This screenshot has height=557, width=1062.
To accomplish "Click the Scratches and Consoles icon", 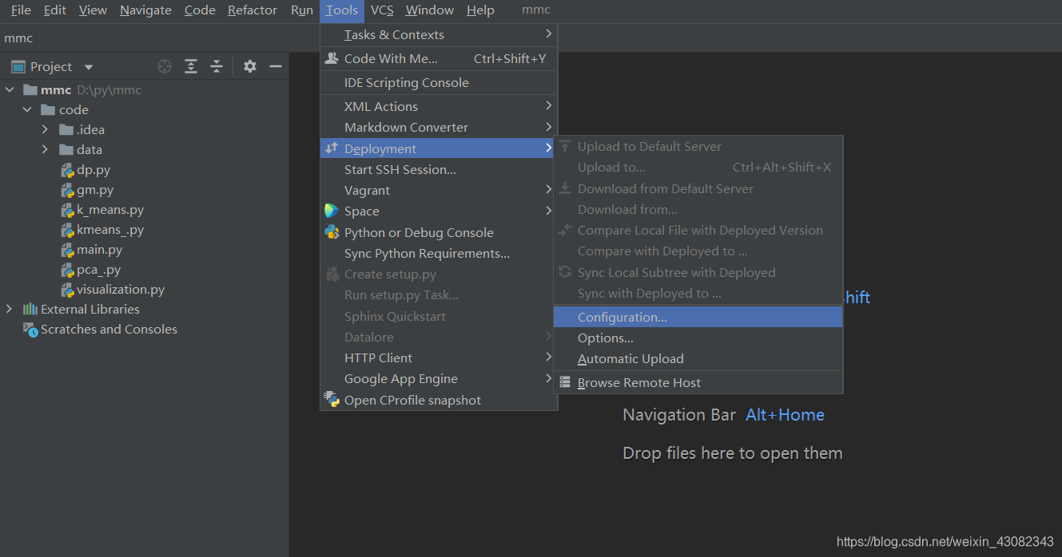I will pos(30,330).
